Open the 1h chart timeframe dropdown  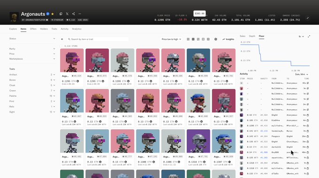[x=301, y=37]
